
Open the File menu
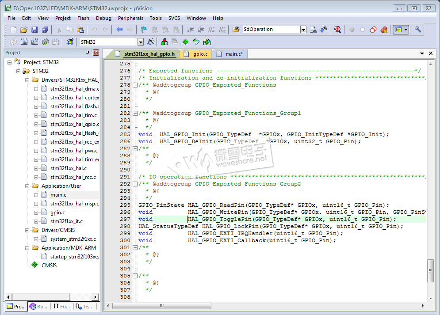click(x=11, y=18)
